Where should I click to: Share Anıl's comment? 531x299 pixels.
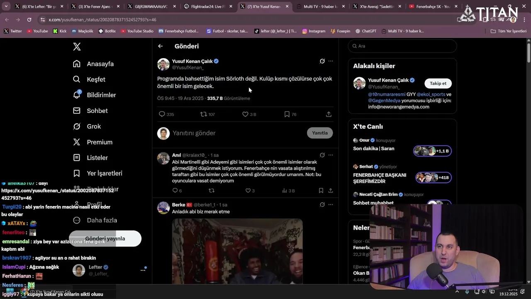point(331,191)
